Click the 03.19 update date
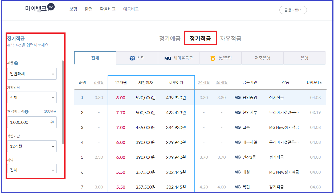The height and width of the screenshot is (193, 334). (x=315, y=113)
